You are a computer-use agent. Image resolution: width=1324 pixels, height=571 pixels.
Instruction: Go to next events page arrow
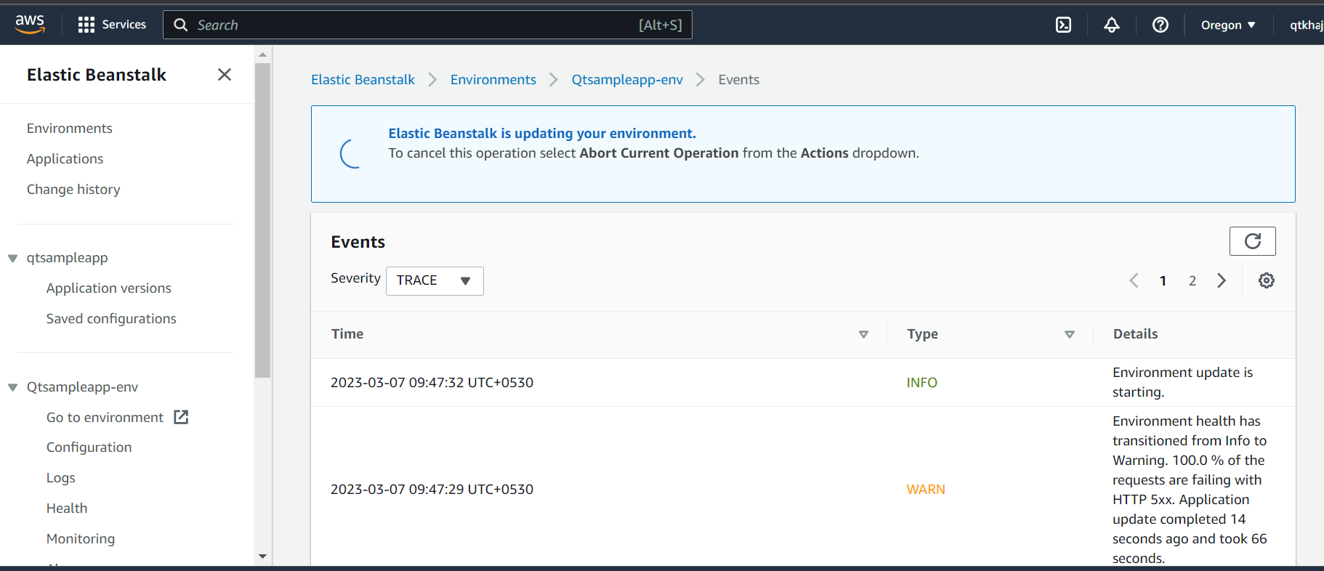[x=1222, y=280]
